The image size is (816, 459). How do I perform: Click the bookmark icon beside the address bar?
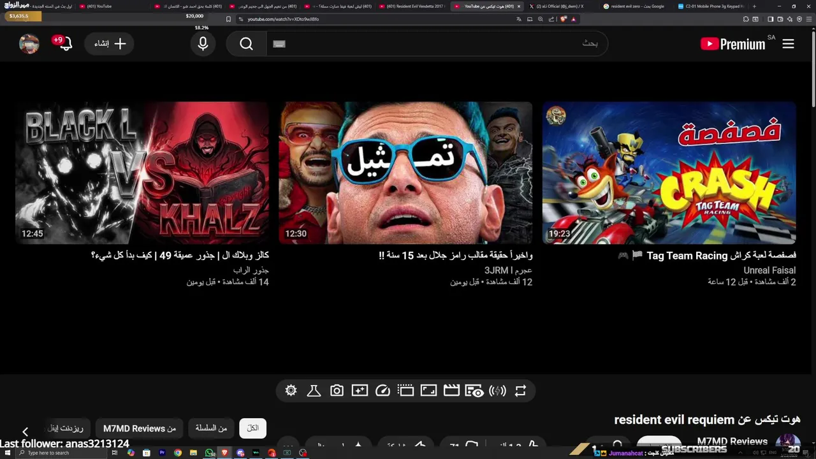click(228, 19)
